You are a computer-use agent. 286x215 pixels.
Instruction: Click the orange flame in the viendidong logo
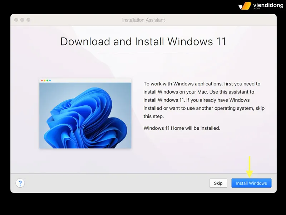pyautogui.click(x=246, y=6)
